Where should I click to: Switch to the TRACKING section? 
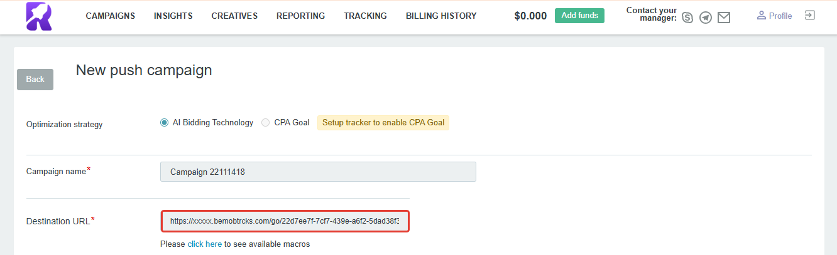point(366,16)
